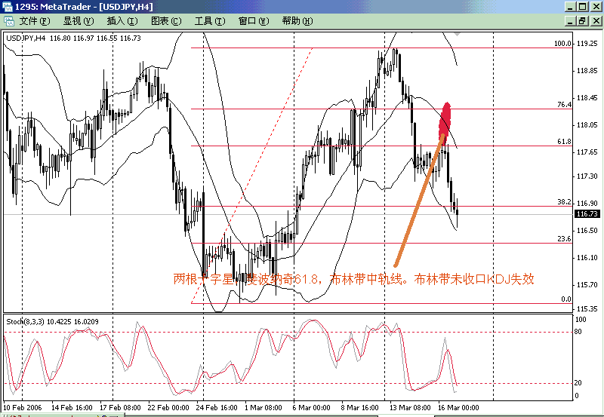
Task: Open the 帮助(H) menu
Action: [x=297, y=21]
